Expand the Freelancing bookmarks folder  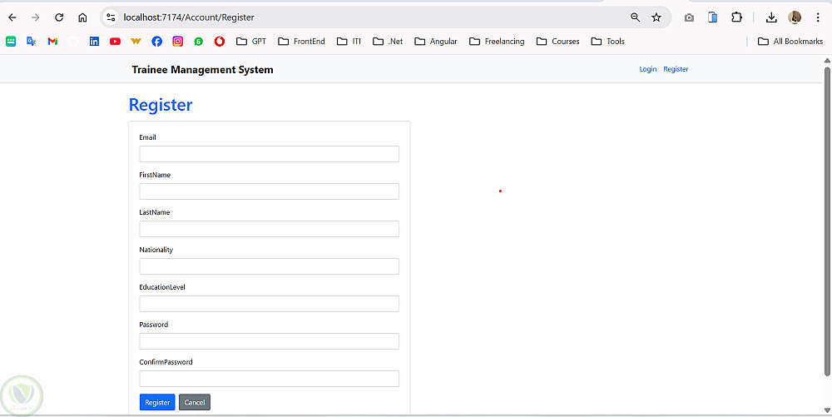(x=498, y=42)
